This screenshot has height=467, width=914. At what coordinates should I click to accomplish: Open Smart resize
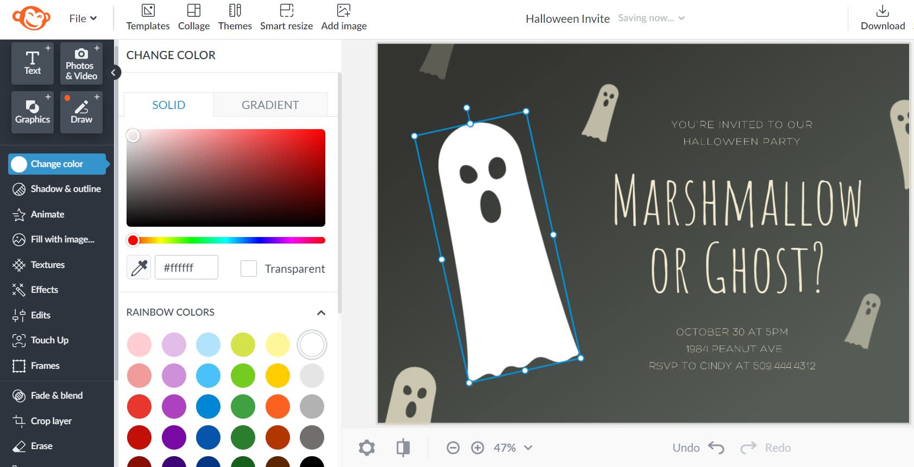286,18
